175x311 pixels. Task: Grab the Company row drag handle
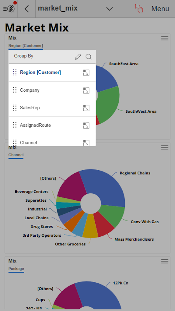[x=15, y=90]
